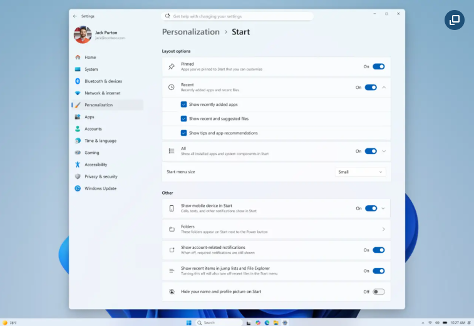Open Home in the sidebar

(x=107, y=57)
